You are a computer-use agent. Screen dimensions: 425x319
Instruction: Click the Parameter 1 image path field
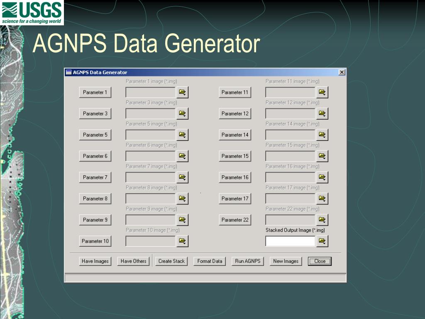coord(151,92)
